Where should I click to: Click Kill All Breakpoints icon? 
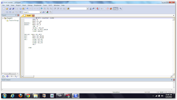(111, 9)
